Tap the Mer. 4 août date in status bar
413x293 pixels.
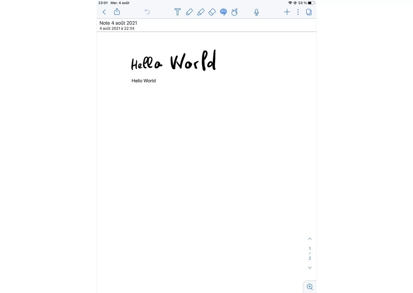[x=120, y=3]
